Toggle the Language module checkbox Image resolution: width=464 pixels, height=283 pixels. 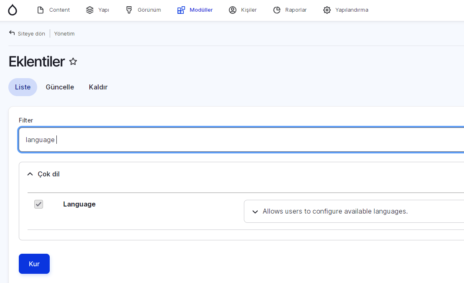click(38, 204)
